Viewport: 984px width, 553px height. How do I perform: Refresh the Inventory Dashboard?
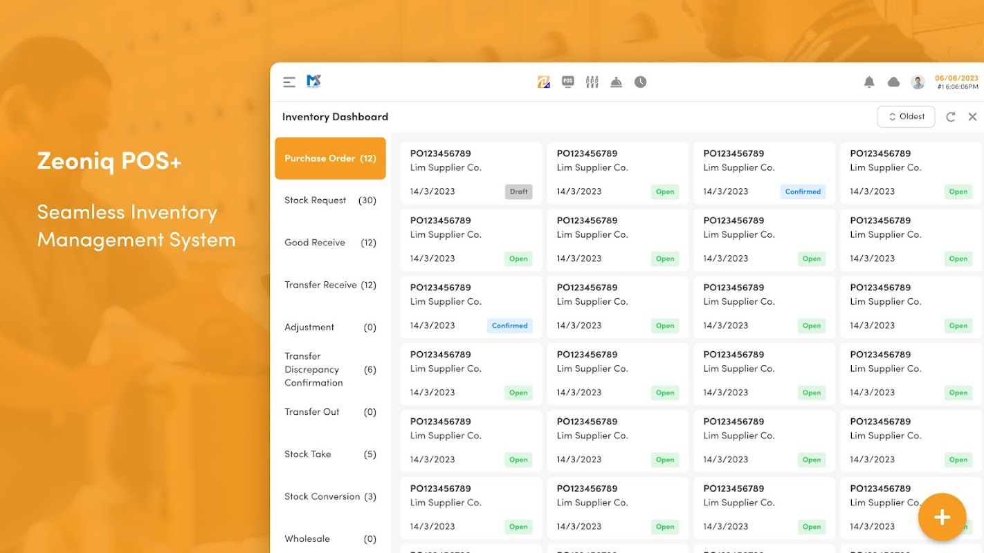pos(951,117)
